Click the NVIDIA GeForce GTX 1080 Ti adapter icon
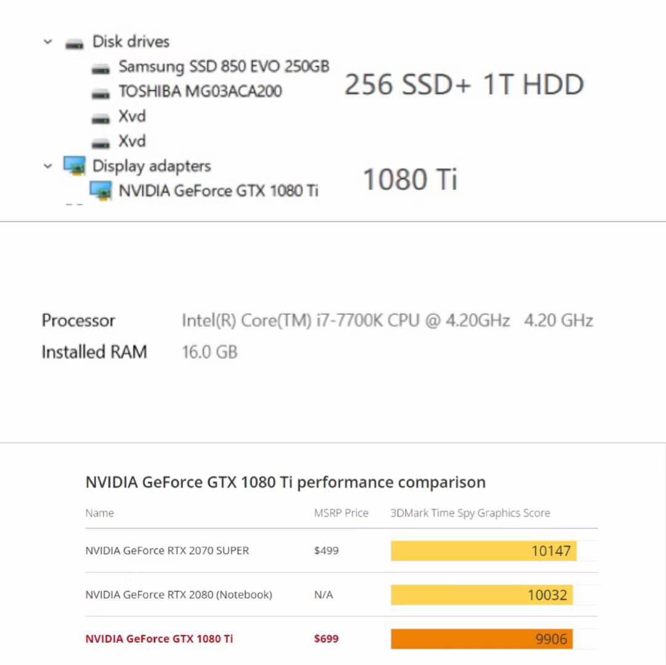666x665 pixels. (x=100, y=190)
